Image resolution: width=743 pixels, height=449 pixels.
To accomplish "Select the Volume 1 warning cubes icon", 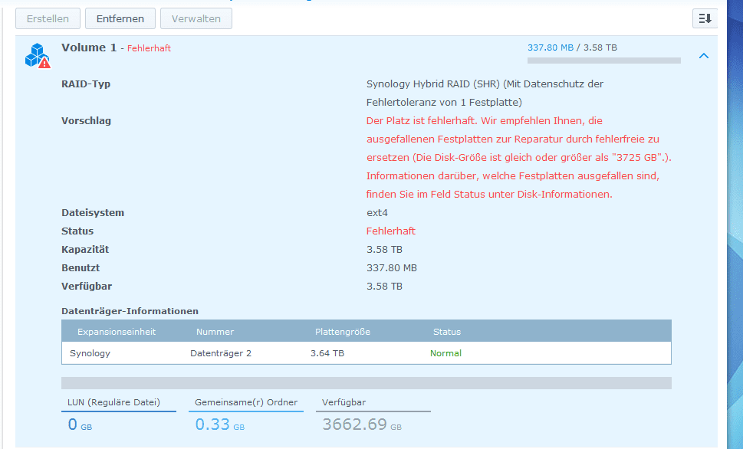I will (x=38, y=56).
